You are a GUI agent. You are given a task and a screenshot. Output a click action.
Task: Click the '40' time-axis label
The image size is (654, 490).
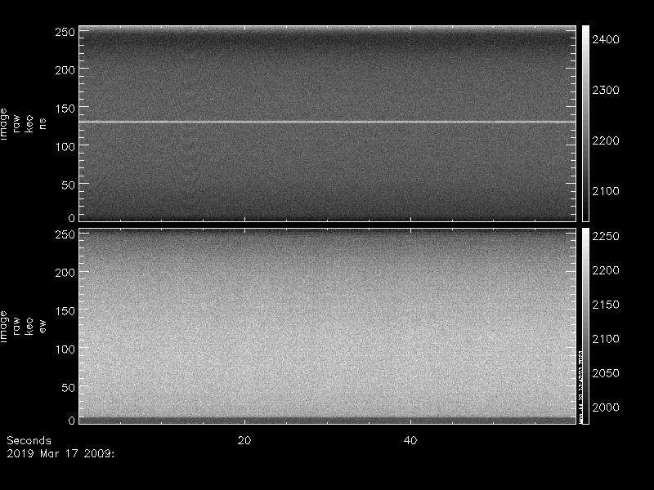click(410, 440)
